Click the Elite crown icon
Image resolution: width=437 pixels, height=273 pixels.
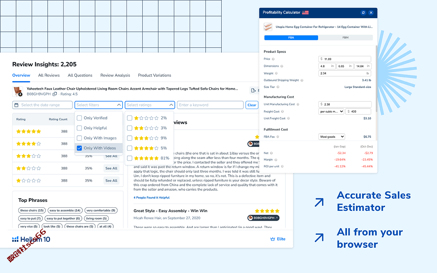point(272,239)
